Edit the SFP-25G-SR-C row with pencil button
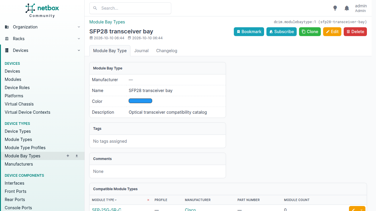The height and width of the screenshot is (211, 376). 353,210
